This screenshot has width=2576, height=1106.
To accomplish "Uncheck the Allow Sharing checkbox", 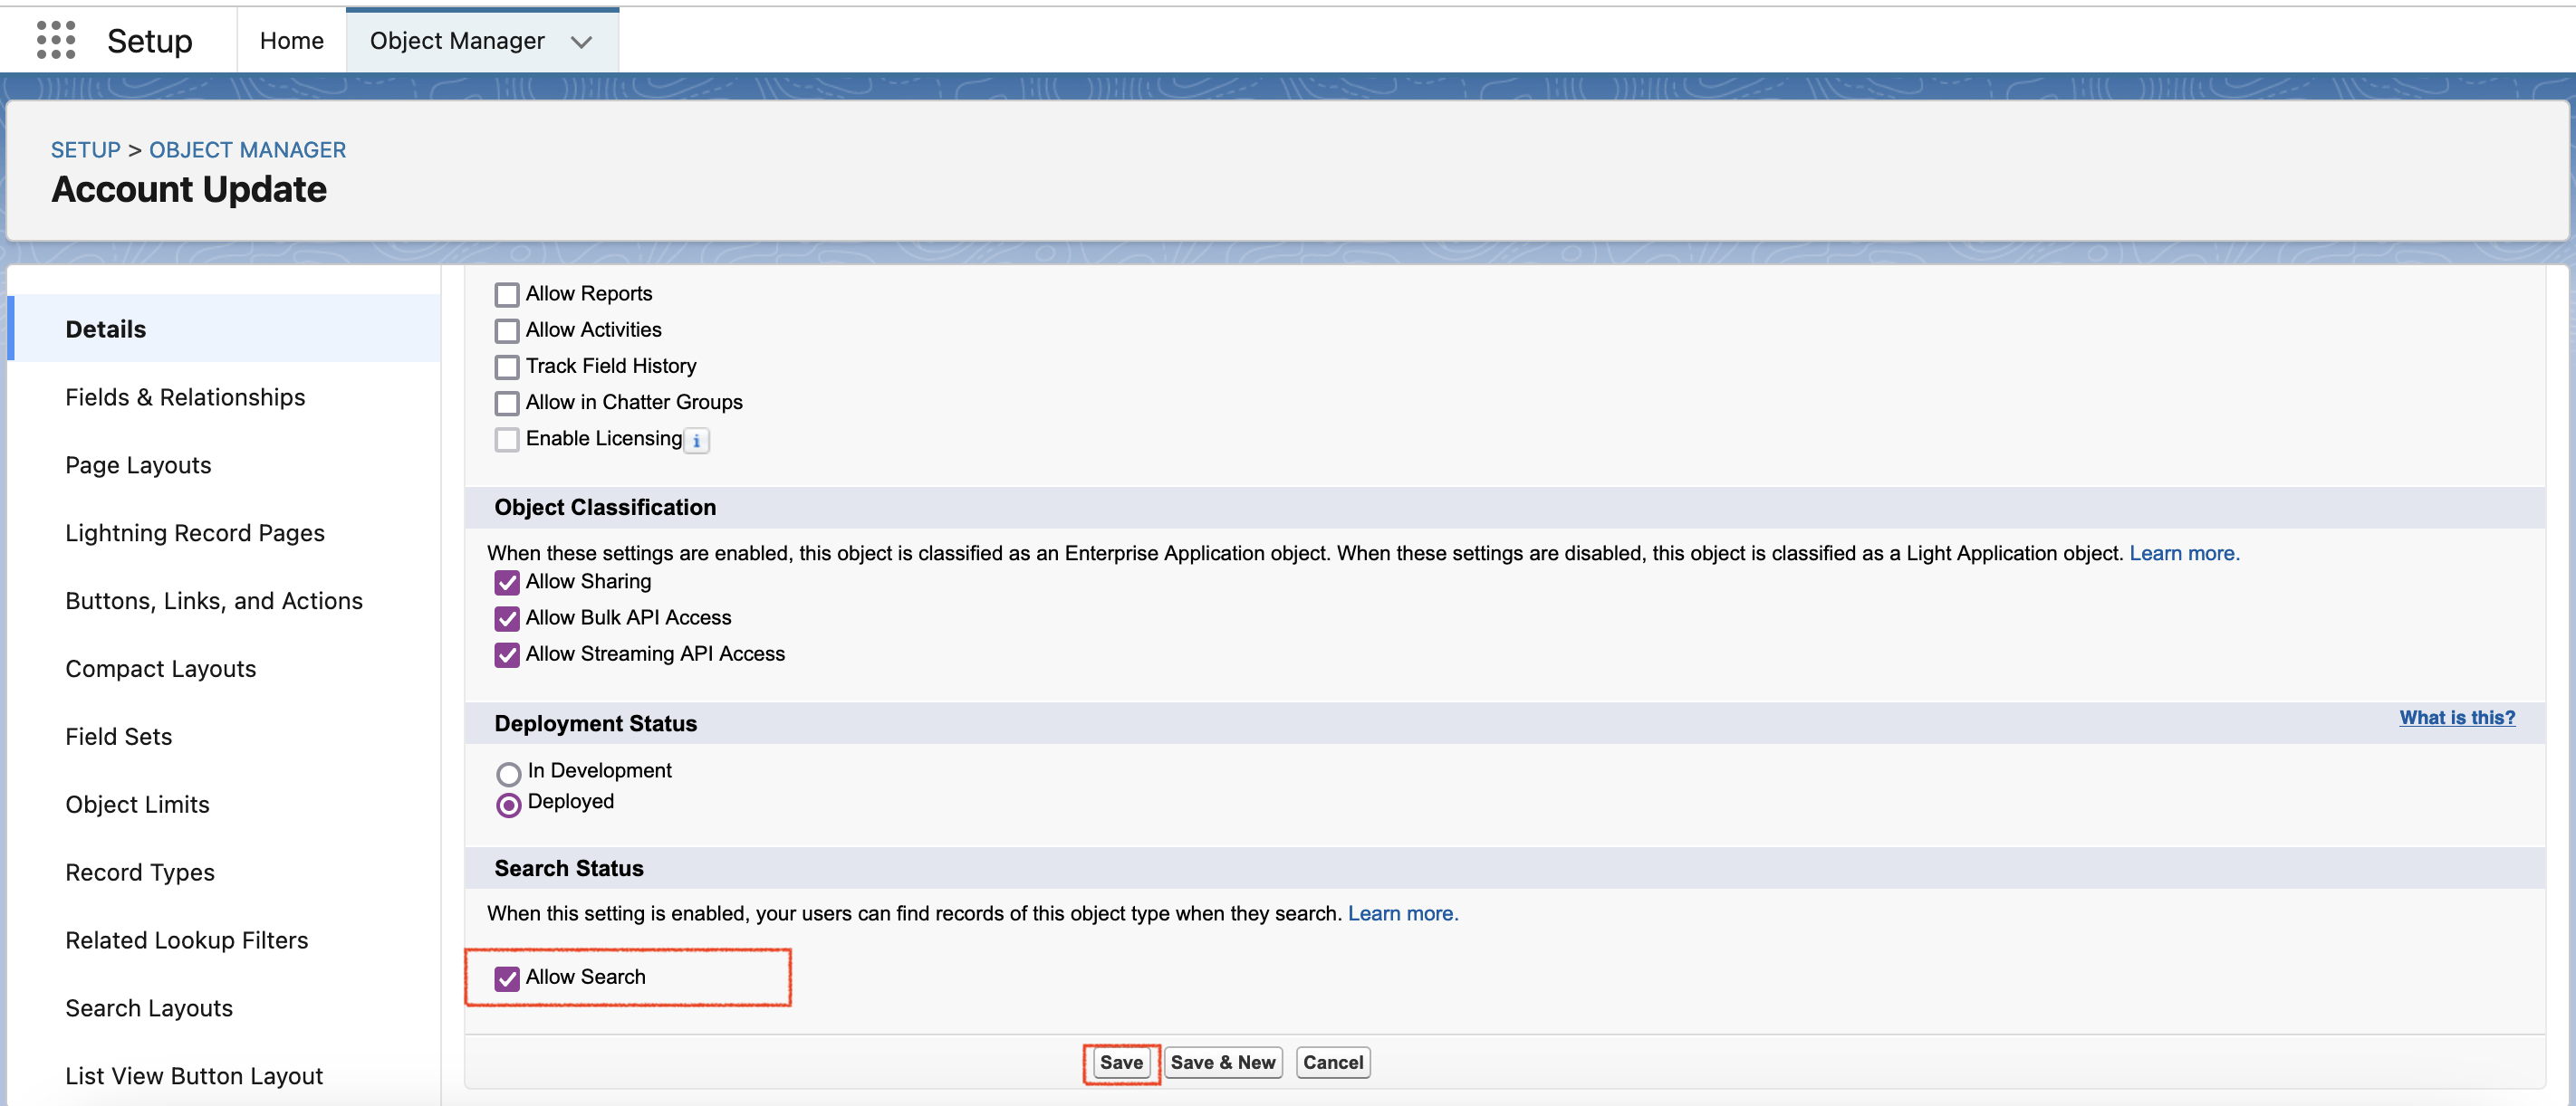I will [x=507, y=583].
